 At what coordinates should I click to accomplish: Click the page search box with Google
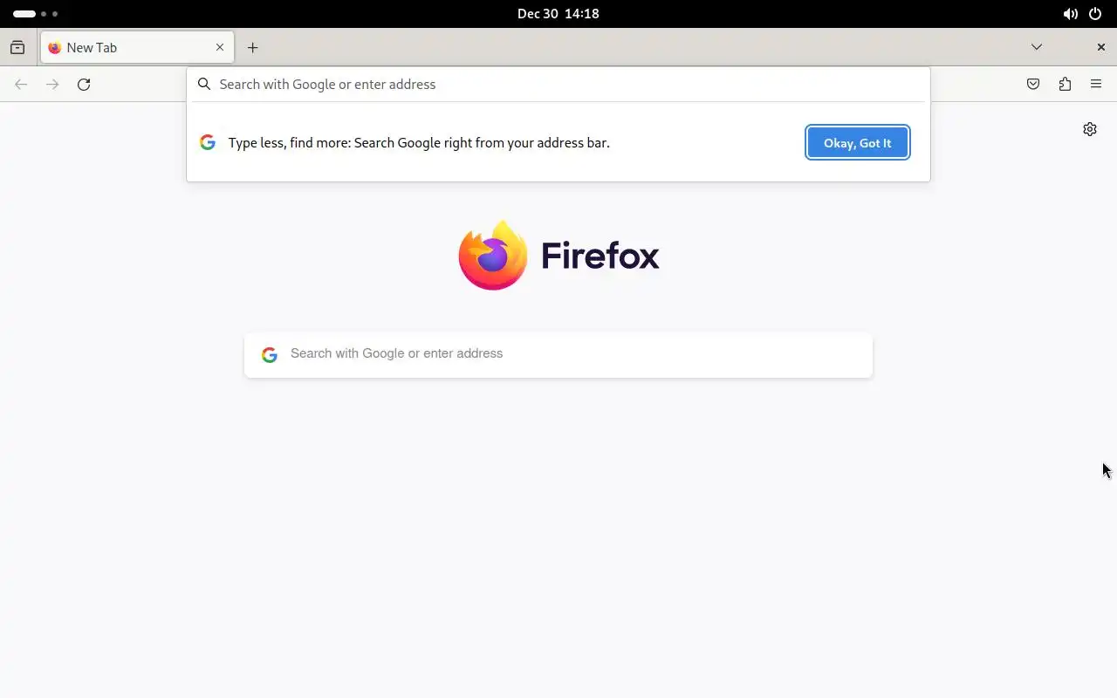[558, 354]
